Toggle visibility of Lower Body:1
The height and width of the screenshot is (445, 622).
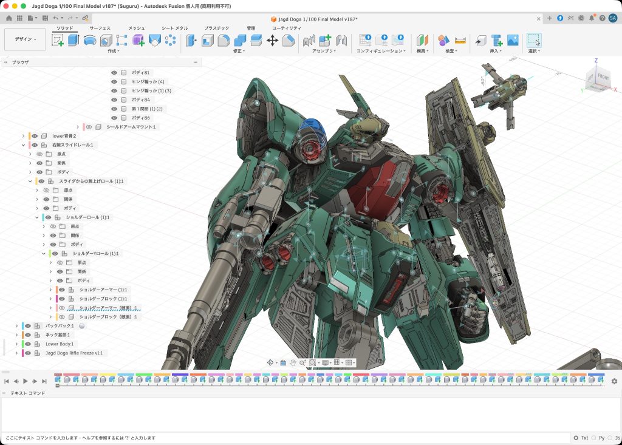[x=28, y=344]
